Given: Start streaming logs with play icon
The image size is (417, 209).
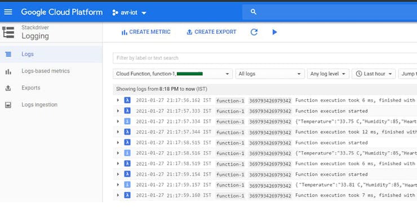Looking at the screenshot, I should (275, 32).
